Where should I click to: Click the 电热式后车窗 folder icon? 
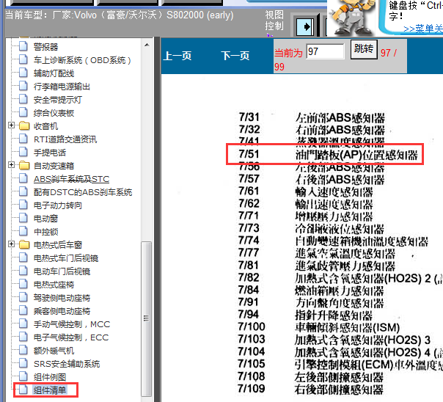click(24, 244)
